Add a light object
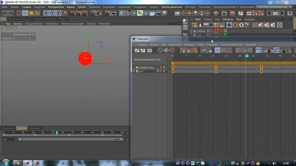This screenshot has width=296, height=166. (x=165, y=13)
